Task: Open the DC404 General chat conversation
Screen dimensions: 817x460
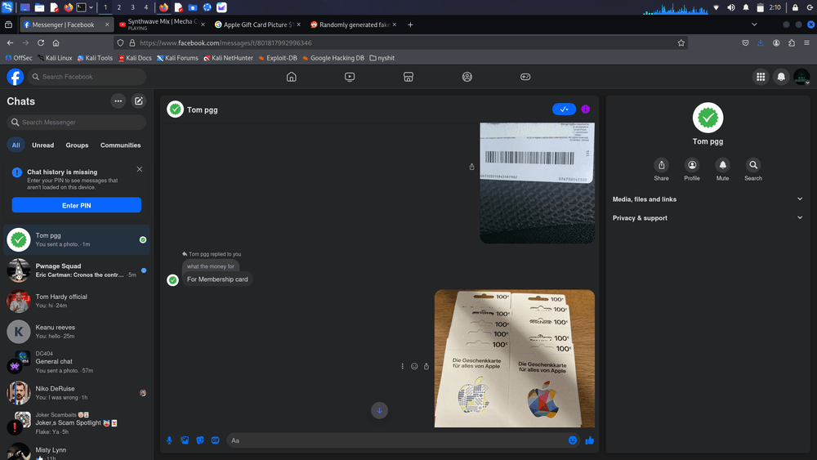Action: (x=77, y=362)
